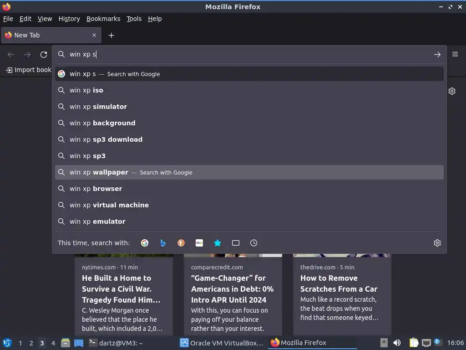
Task: Select 'win xp wallpaper' suggestion
Action: 249,172
